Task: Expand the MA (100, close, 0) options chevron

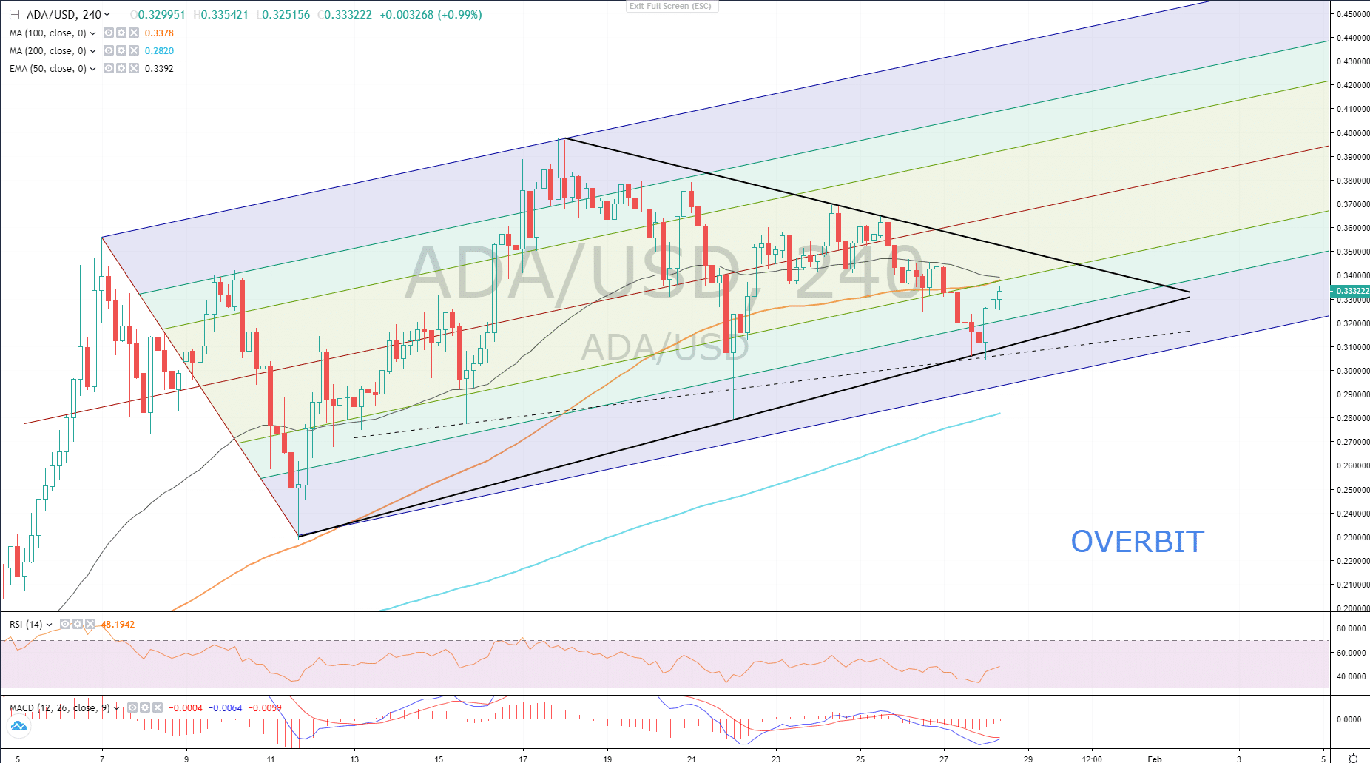Action: point(92,33)
